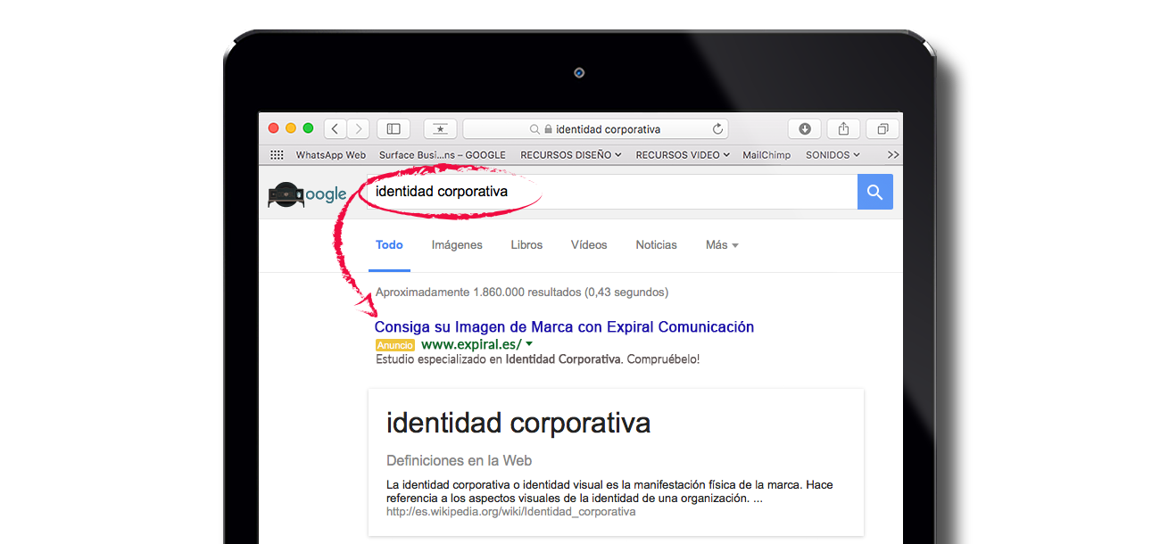1160x544 pixels.
Task: Go forward with the Safari forward arrow
Action: (x=359, y=128)
